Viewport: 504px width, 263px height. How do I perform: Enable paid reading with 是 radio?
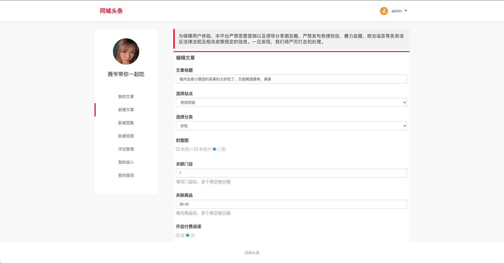(178, 235)
